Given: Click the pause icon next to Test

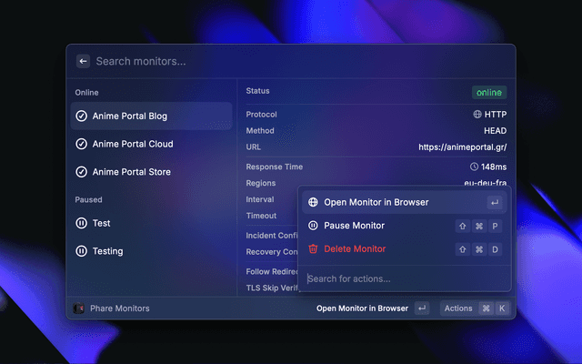Looking at the screenshot, I should click(82, 223).
